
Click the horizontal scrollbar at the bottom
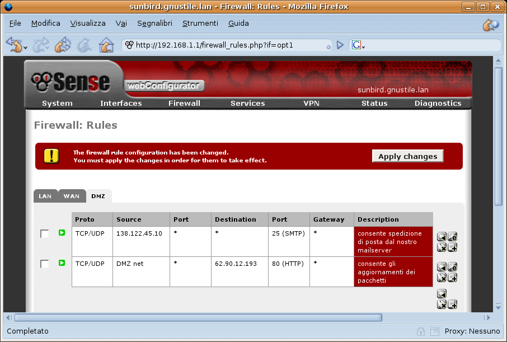coord(196,317)
